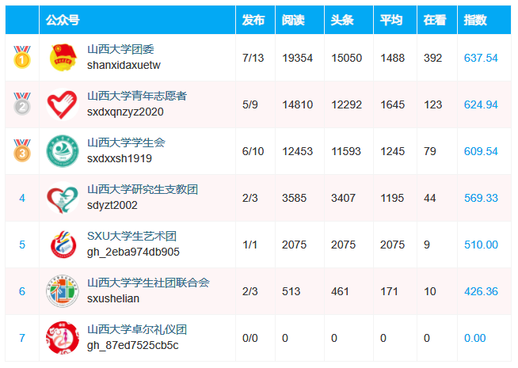Click index value 569.33
518x368 pixels.
coord(481,198)
